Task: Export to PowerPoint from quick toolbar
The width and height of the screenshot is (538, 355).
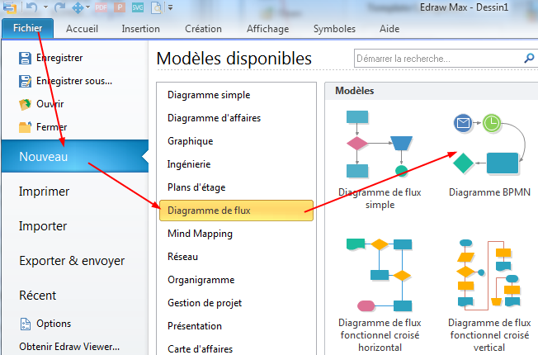Action: point(120,7)
